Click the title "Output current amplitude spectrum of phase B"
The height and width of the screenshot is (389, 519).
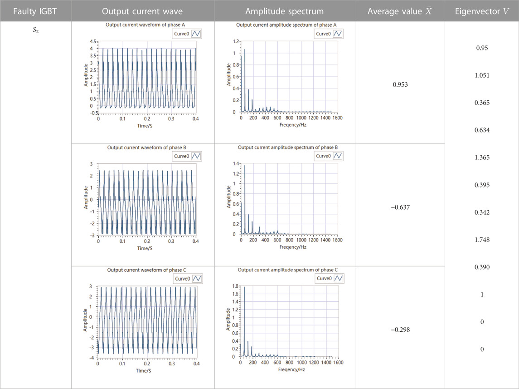click(288, 148)
